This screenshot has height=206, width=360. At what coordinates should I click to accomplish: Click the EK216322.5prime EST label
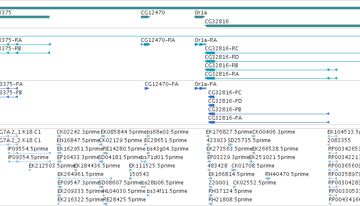(x=80, y=200)
